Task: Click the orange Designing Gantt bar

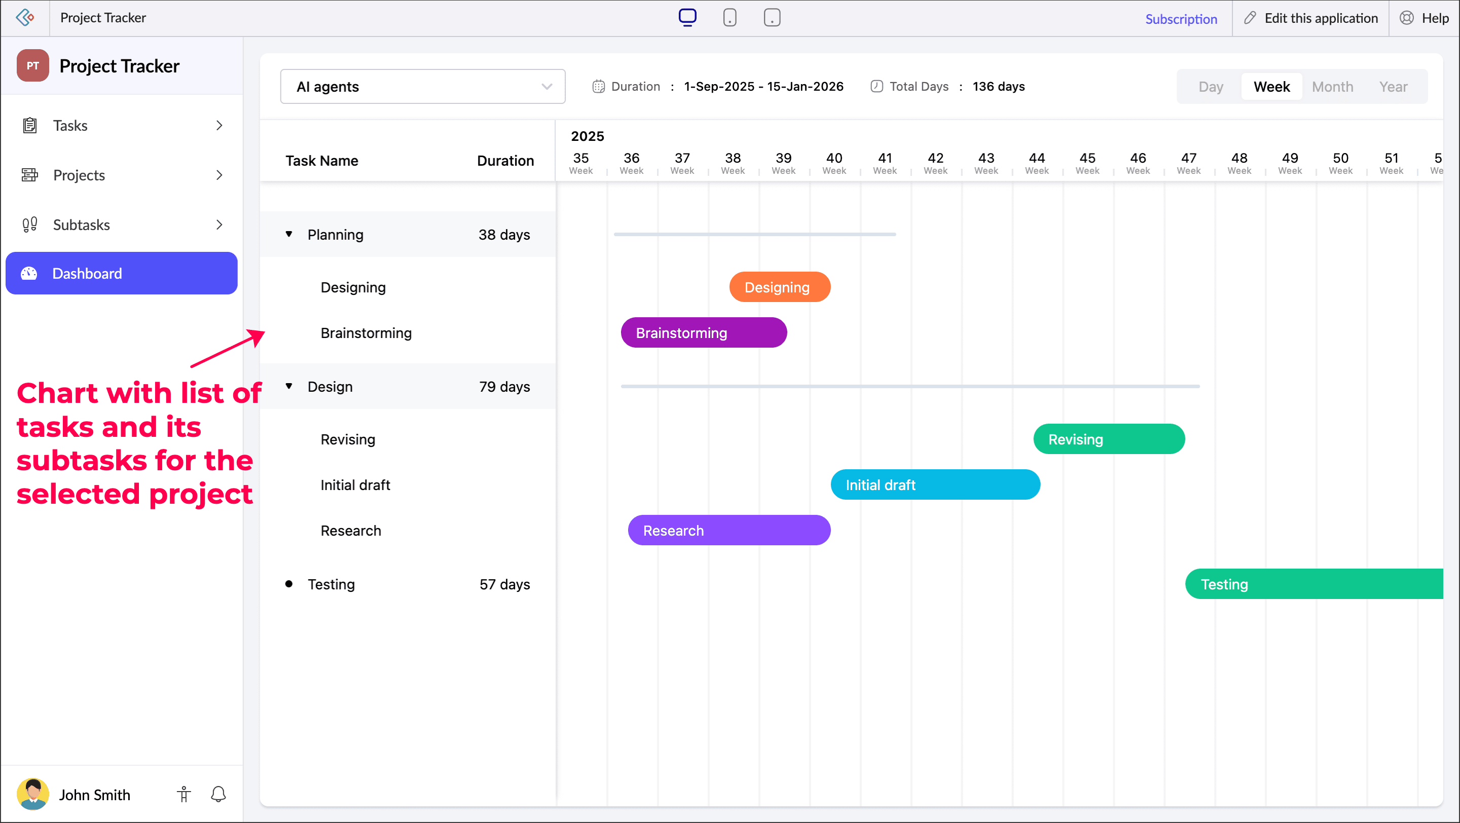Action: [779, 287]
